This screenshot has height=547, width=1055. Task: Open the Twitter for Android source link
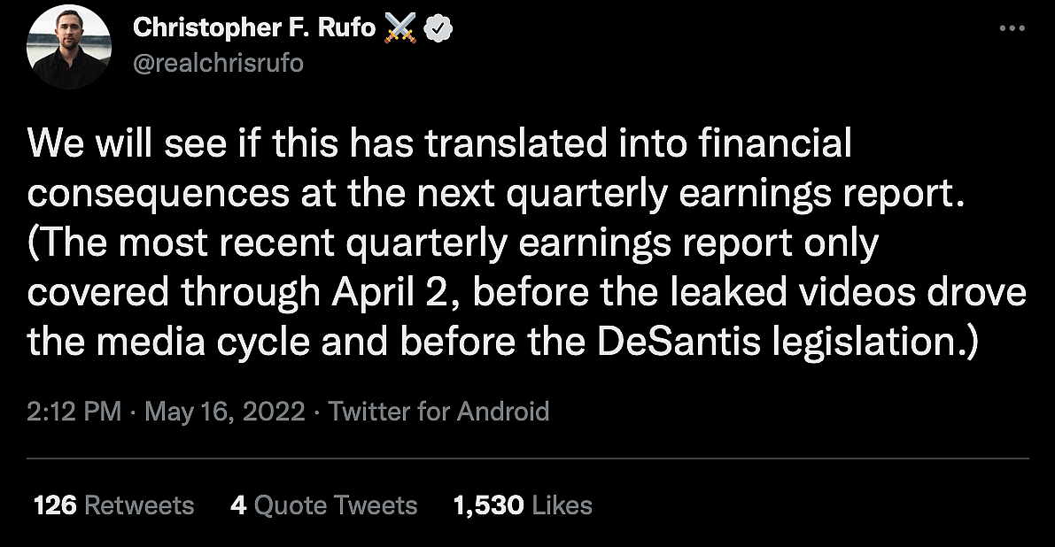[438, 412]
